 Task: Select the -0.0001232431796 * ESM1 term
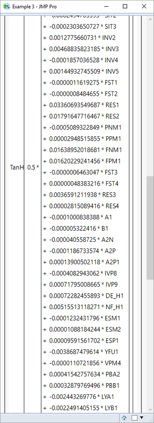pyautogui.click(x=85, y=318)
